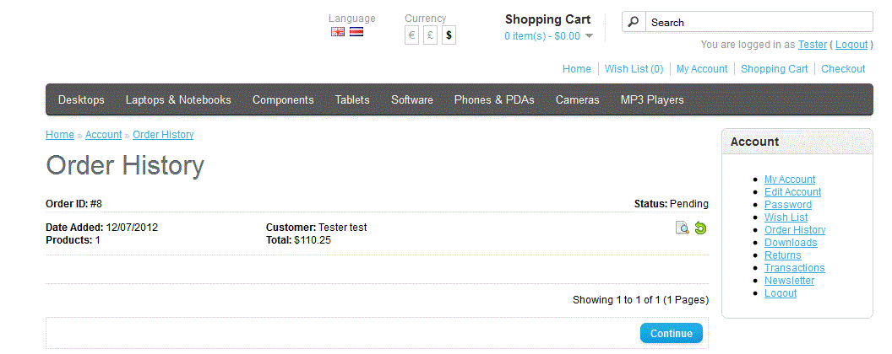Open Downloads in Account sidebar

click(791, 243)
